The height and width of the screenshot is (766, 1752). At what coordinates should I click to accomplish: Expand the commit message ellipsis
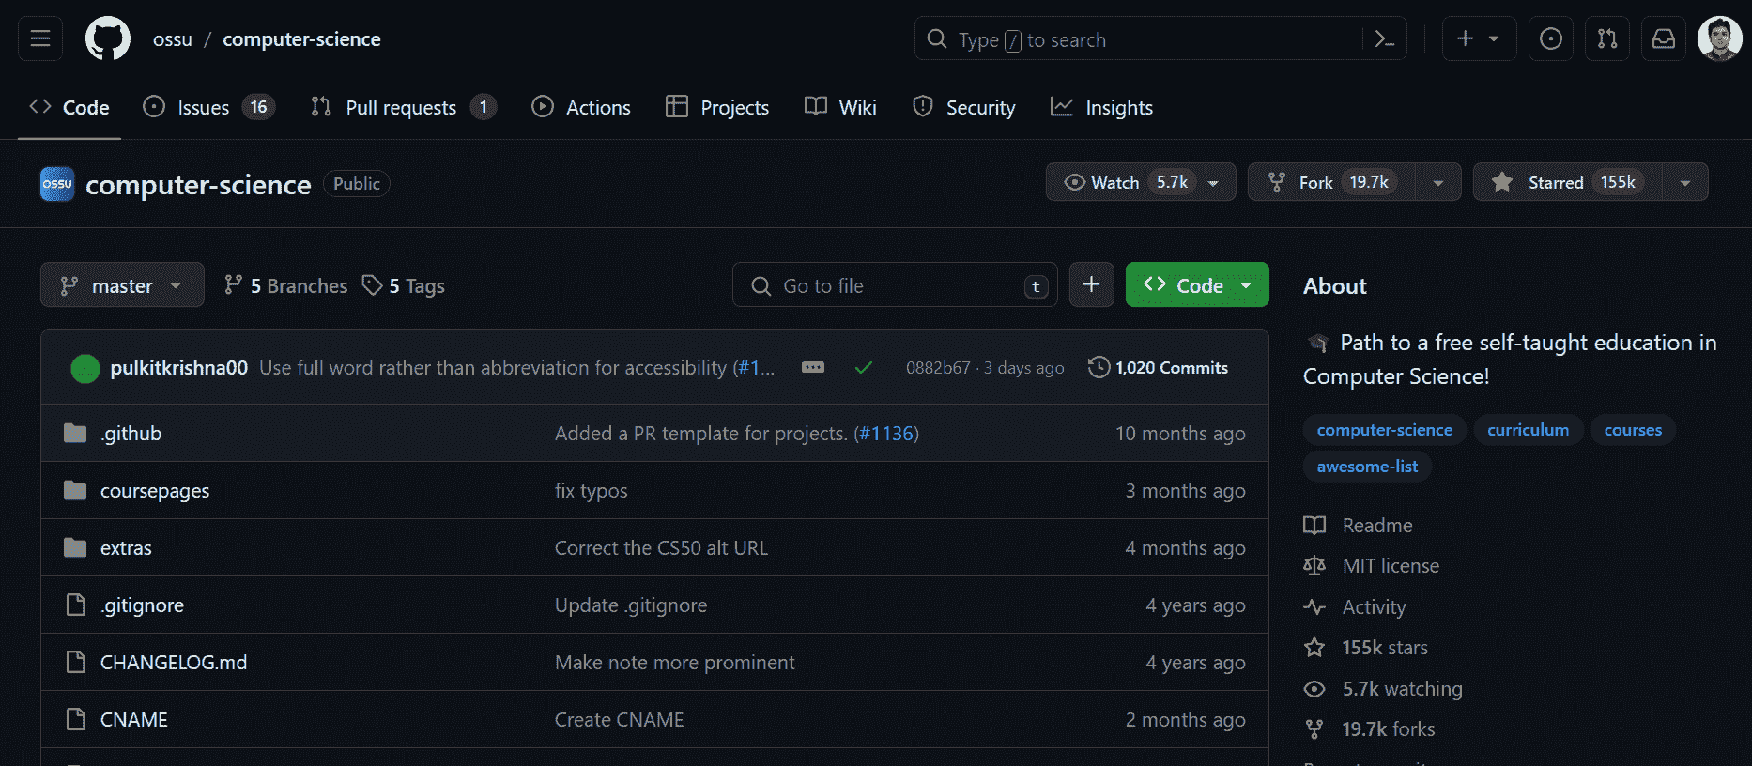click(x=813, y=367)
